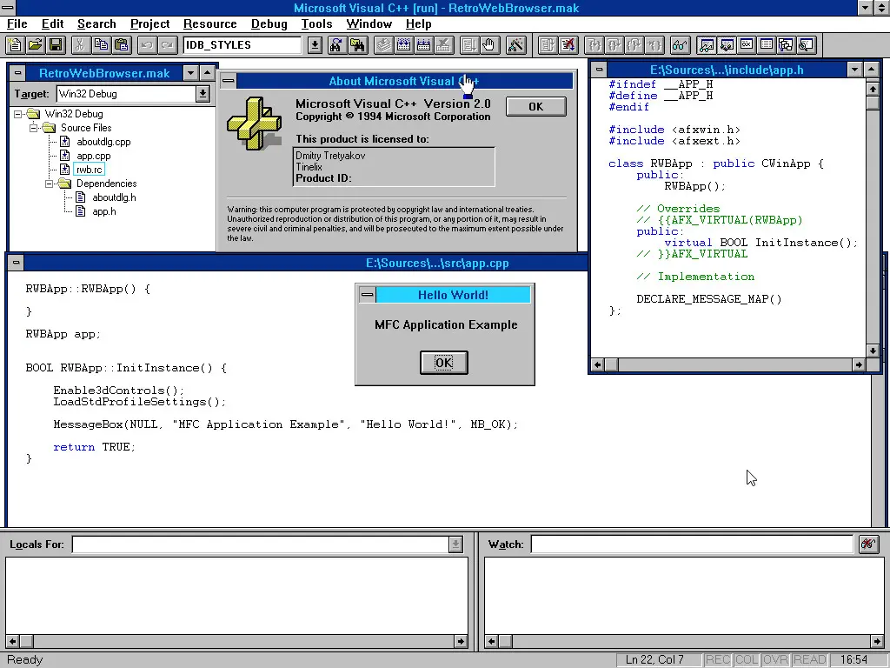Click the Copy toolbar icon

101,45
